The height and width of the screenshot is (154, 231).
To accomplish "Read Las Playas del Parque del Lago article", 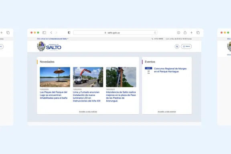I will click(x=54, y=95).
